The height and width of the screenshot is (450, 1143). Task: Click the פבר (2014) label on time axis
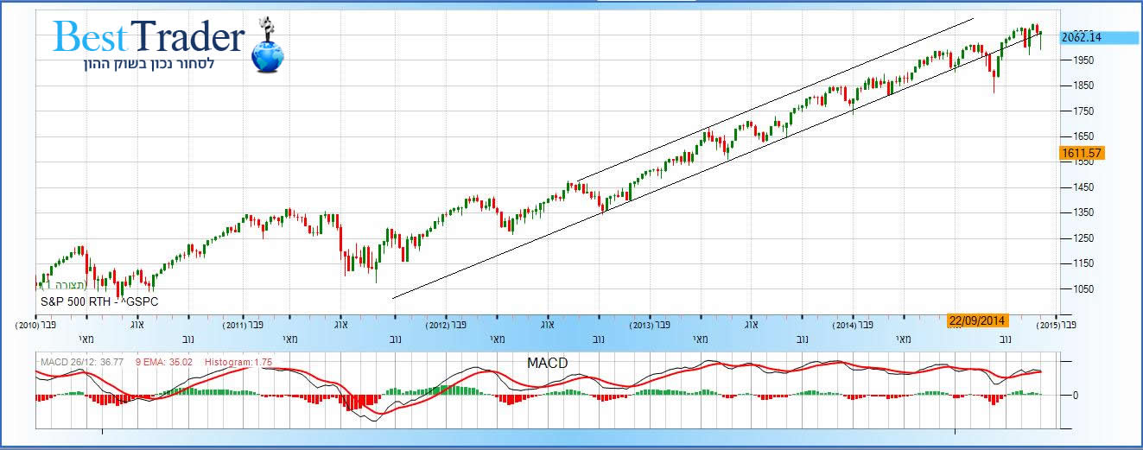click(x=853, y=326)
